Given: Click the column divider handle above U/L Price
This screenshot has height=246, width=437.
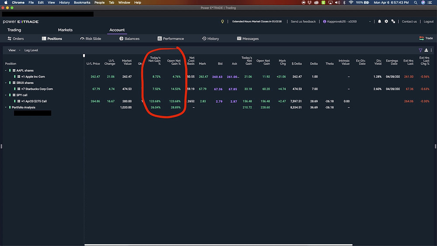Looking at the screenshot, I should coord(84,56).
